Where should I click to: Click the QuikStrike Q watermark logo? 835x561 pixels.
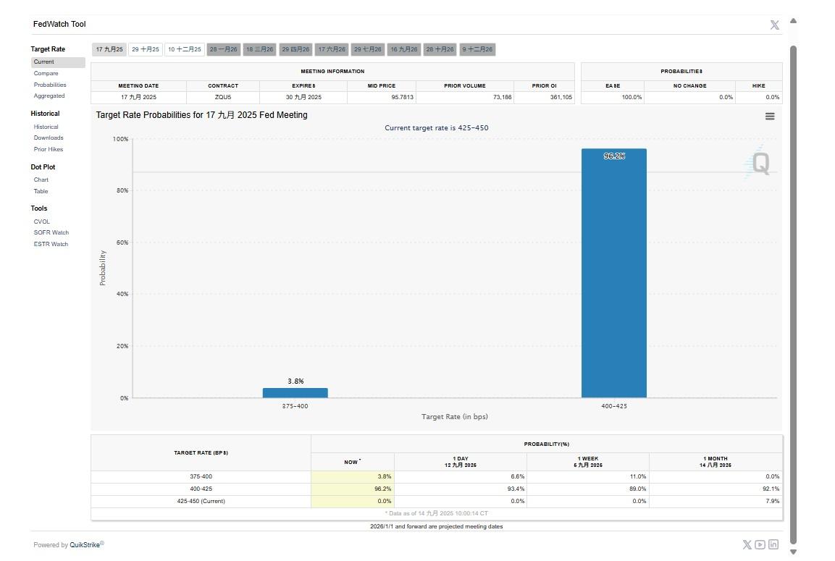(759, 163)
